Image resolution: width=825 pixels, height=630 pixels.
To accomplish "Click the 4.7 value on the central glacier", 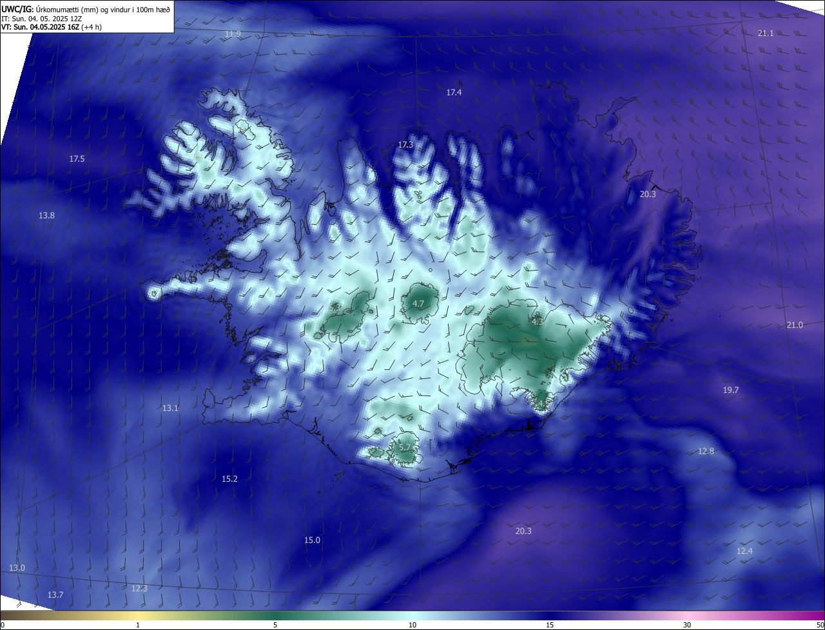I will tap(418, 304).
